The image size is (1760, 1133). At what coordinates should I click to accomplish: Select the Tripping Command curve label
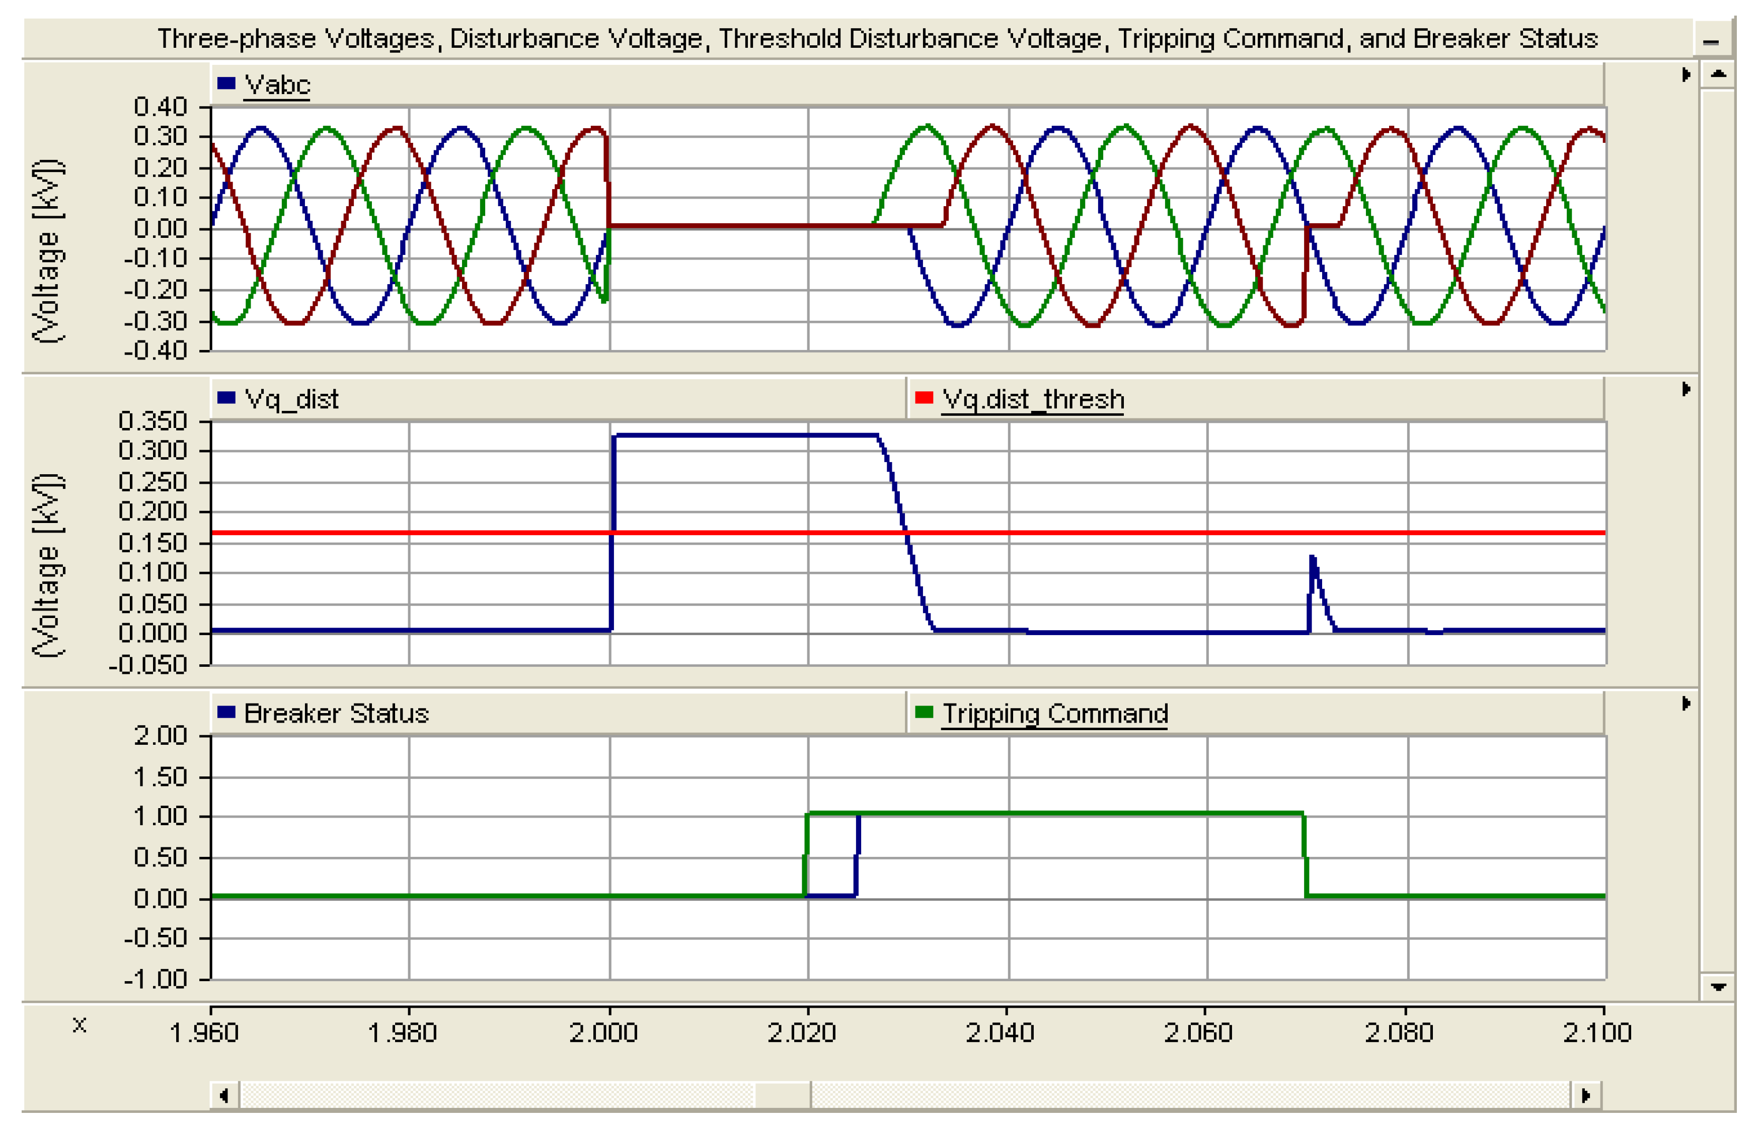(1055, 713)
